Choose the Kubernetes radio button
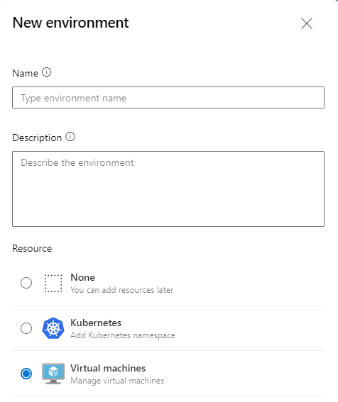The height and width of the screenshot is (402, 338). tap(26, 328)
